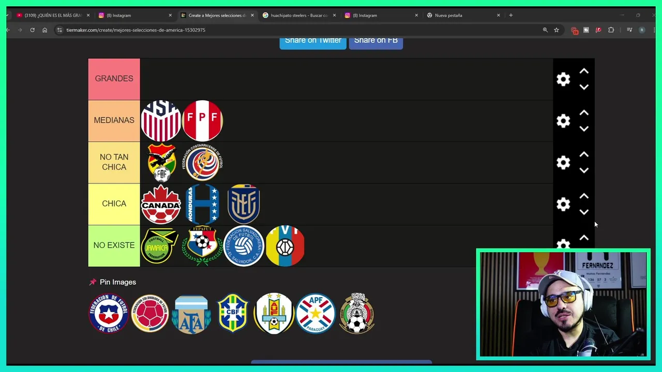Reload the tiermaker page
This screenshot has width=662, height=372.
(x=32, y=30)
